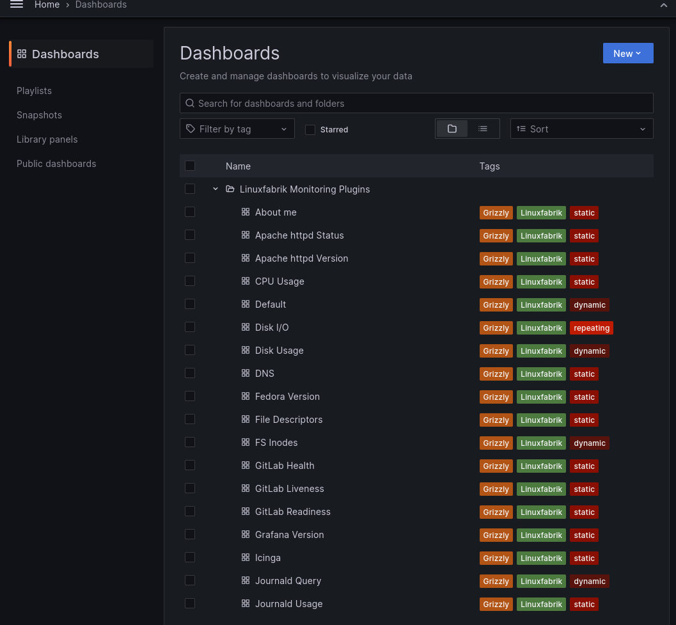Click the dashboard icon beside Icinga
The height and width of the screenshot is (625, 676).
click(x=246, y=557)
